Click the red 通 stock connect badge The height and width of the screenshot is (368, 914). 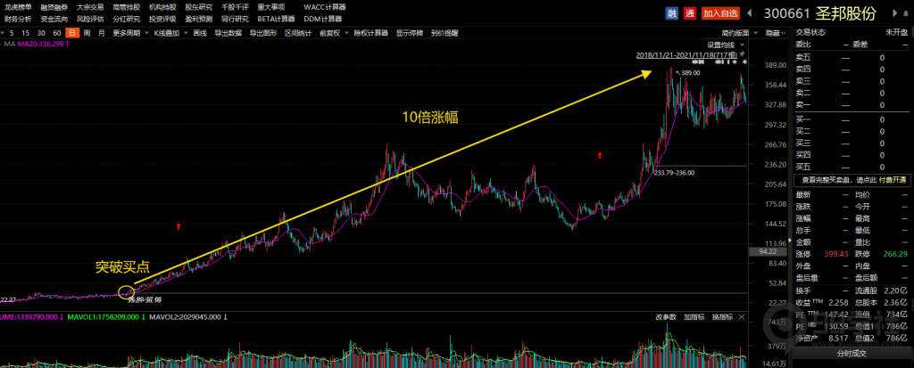pos(689,13)
